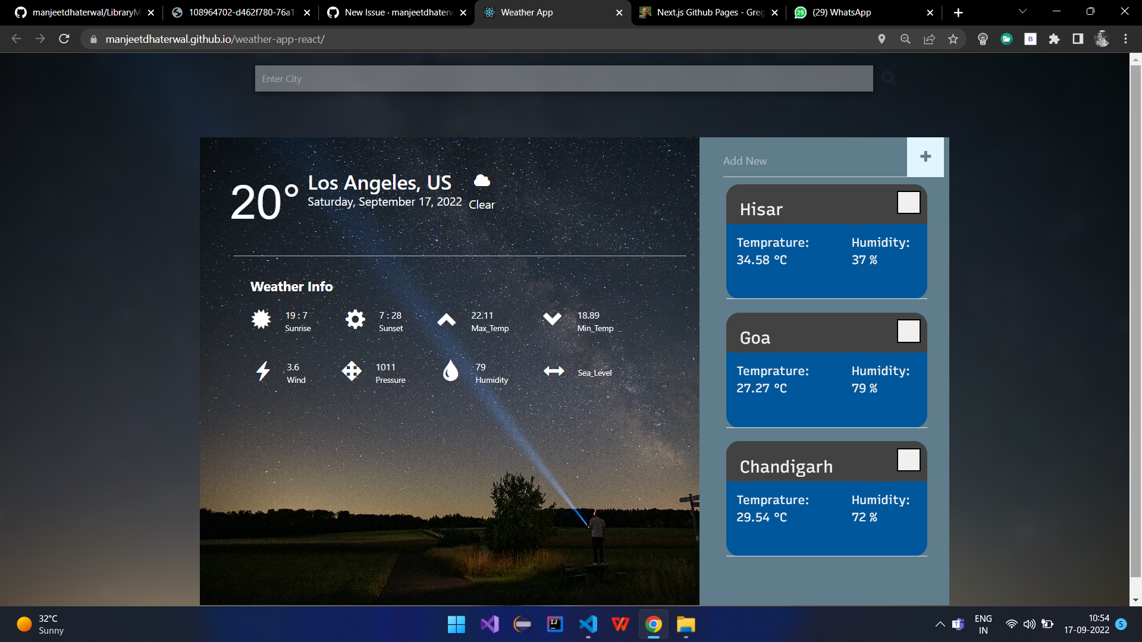Toggle the Chandigarh card checkbox
The image size is (1142, 642).
(908, 460)
